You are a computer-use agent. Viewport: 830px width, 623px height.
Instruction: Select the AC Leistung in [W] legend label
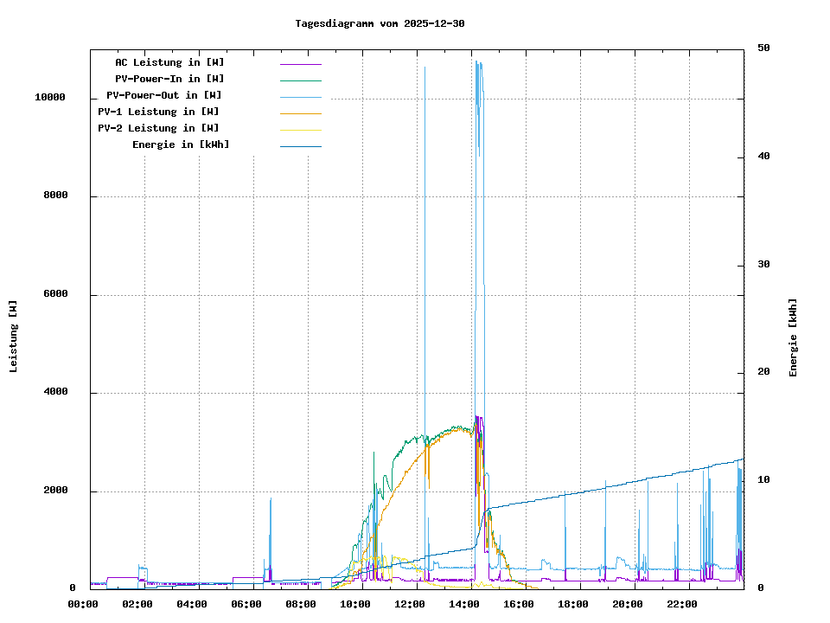[169, 62]
